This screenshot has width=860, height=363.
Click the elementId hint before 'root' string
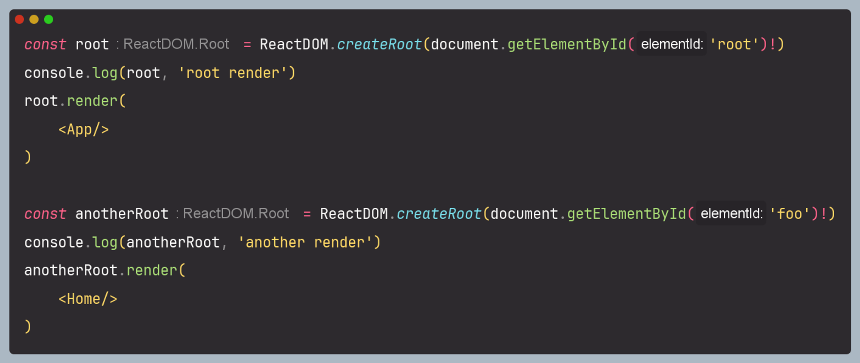(672, 44)
